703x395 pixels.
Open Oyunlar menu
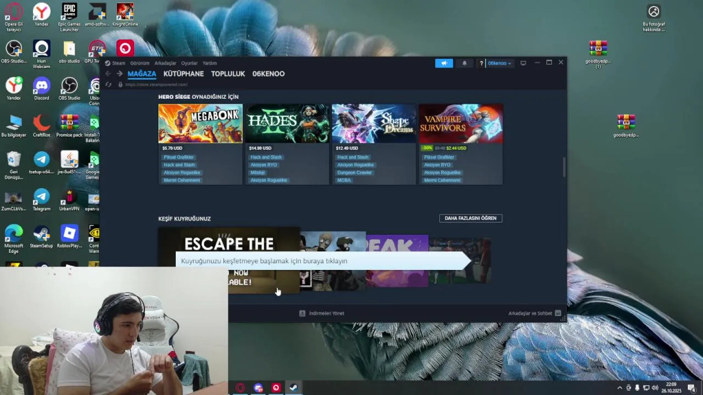(x=189, y=63)
